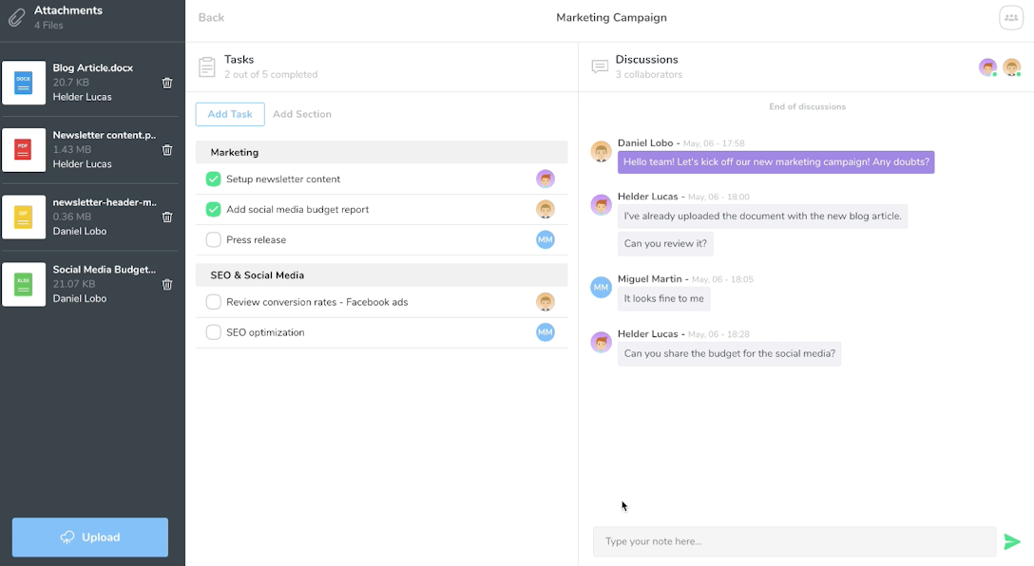Screen dimensions: 1034x566
Task: Delete the Blog Article.docx attachment
Action: coord(167,83)
